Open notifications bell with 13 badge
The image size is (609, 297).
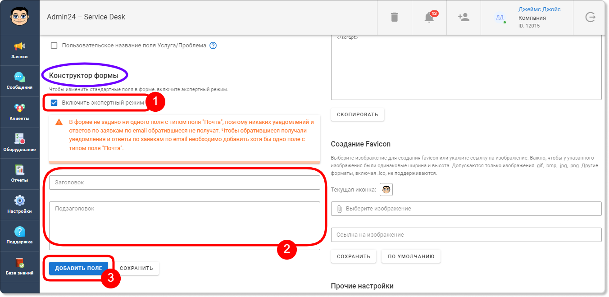click(429, 17)
